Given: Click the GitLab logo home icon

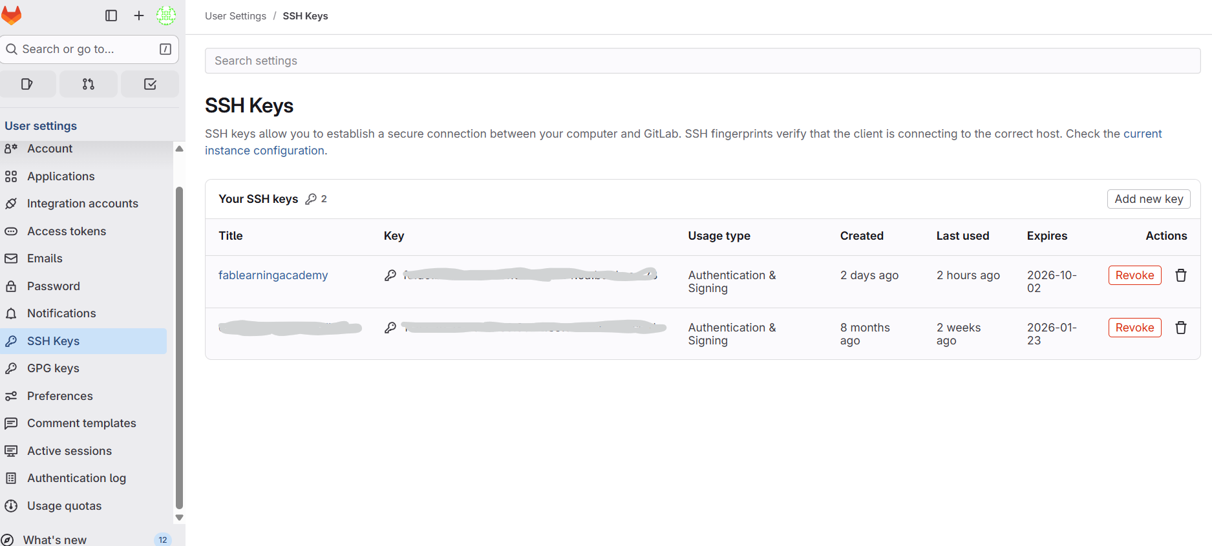Looking at the screenshot, I should (x=12, y=15).
